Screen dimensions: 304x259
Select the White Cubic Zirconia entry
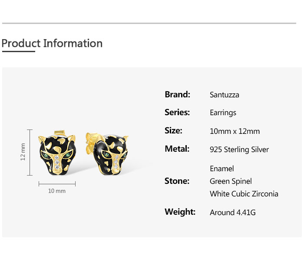[244, 194]
